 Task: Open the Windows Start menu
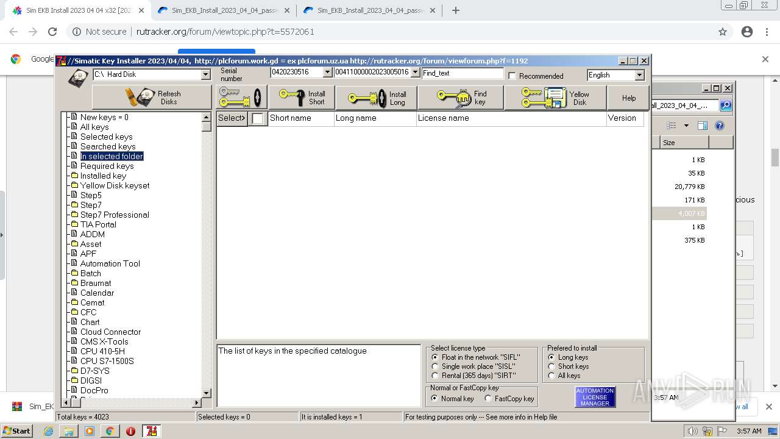[16, 431]
